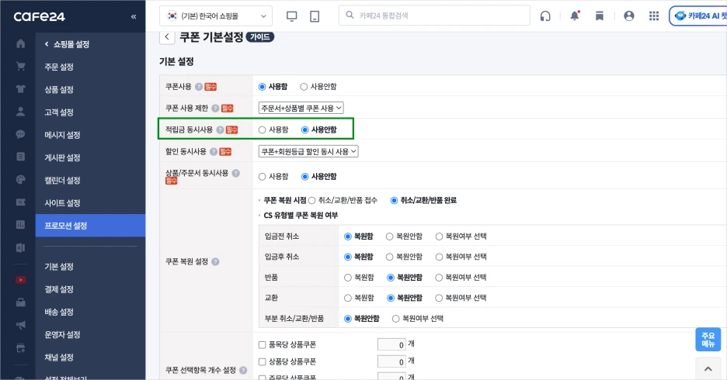Open the bookmark icon in header
727x380 pixels.
click(x=600, y=16)
